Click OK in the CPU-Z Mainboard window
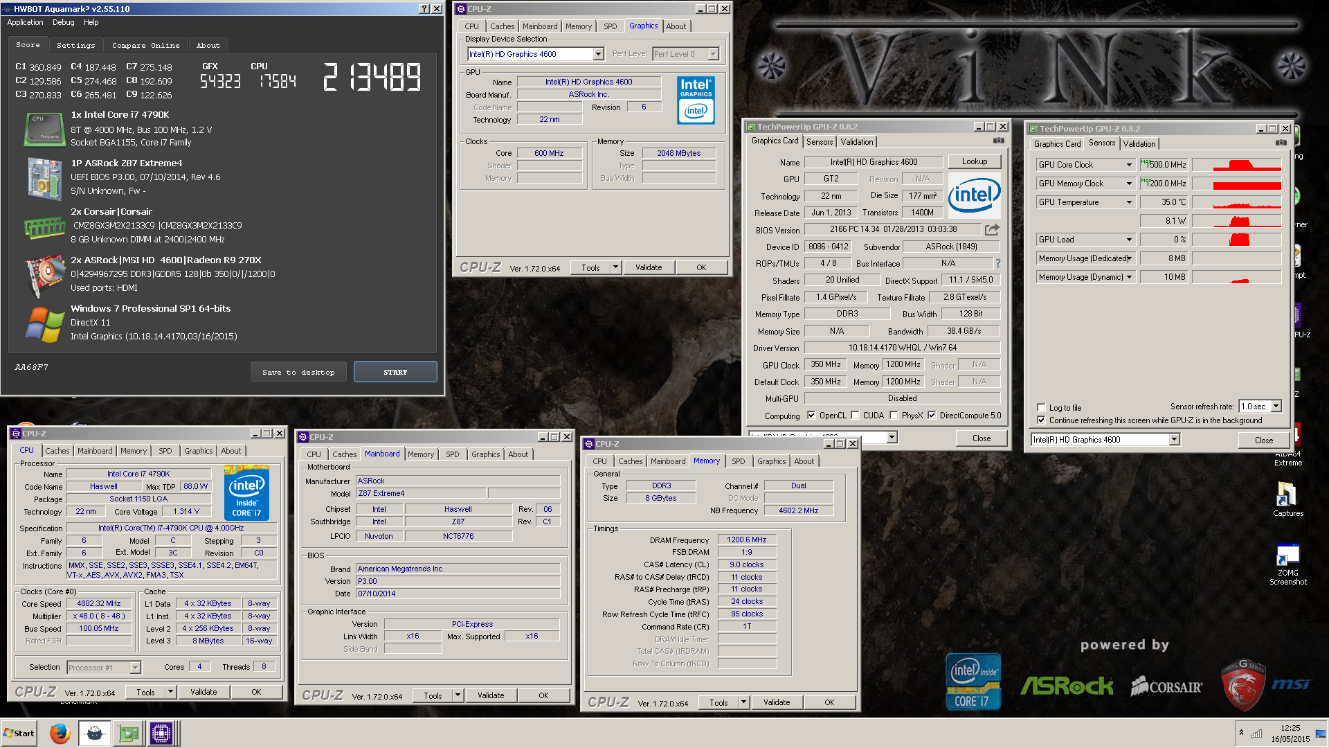1329x748 pixels. coord(543,695)
